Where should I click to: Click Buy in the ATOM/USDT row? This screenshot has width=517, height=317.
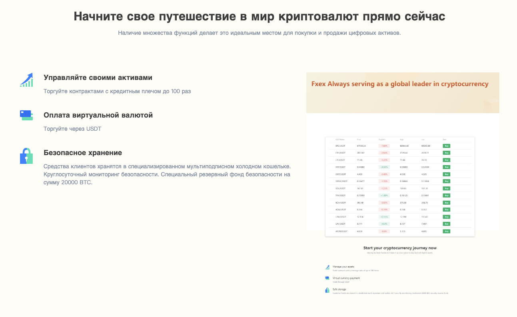click(x=447, y=231)
